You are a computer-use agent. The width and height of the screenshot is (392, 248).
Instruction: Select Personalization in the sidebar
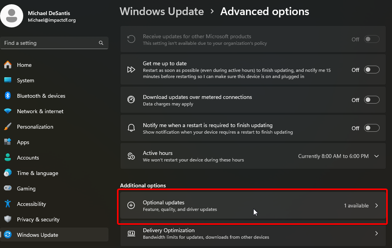[x=54, y=127]
